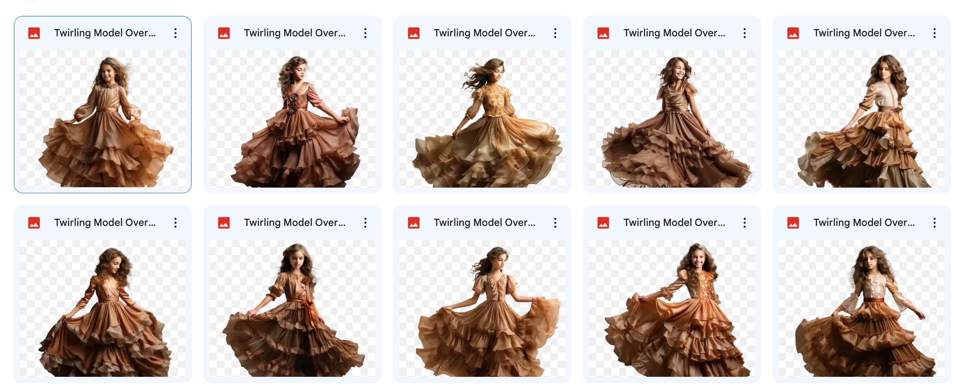Open the three-dot menu on second bottom-row card
Image resolution: width=957 pixels, height=388 pixels.
[365, 223]
